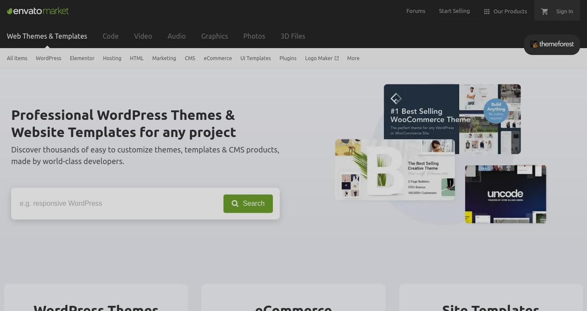Switch to the Audio category

pos(177,36)
